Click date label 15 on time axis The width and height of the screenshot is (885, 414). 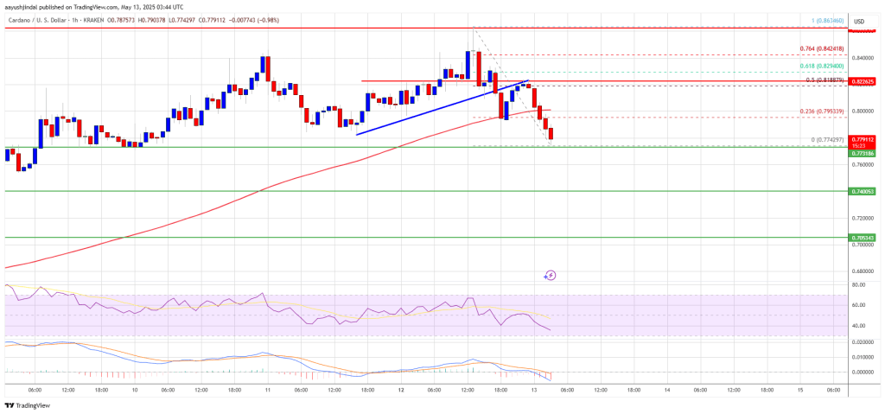tap(800, 390)
